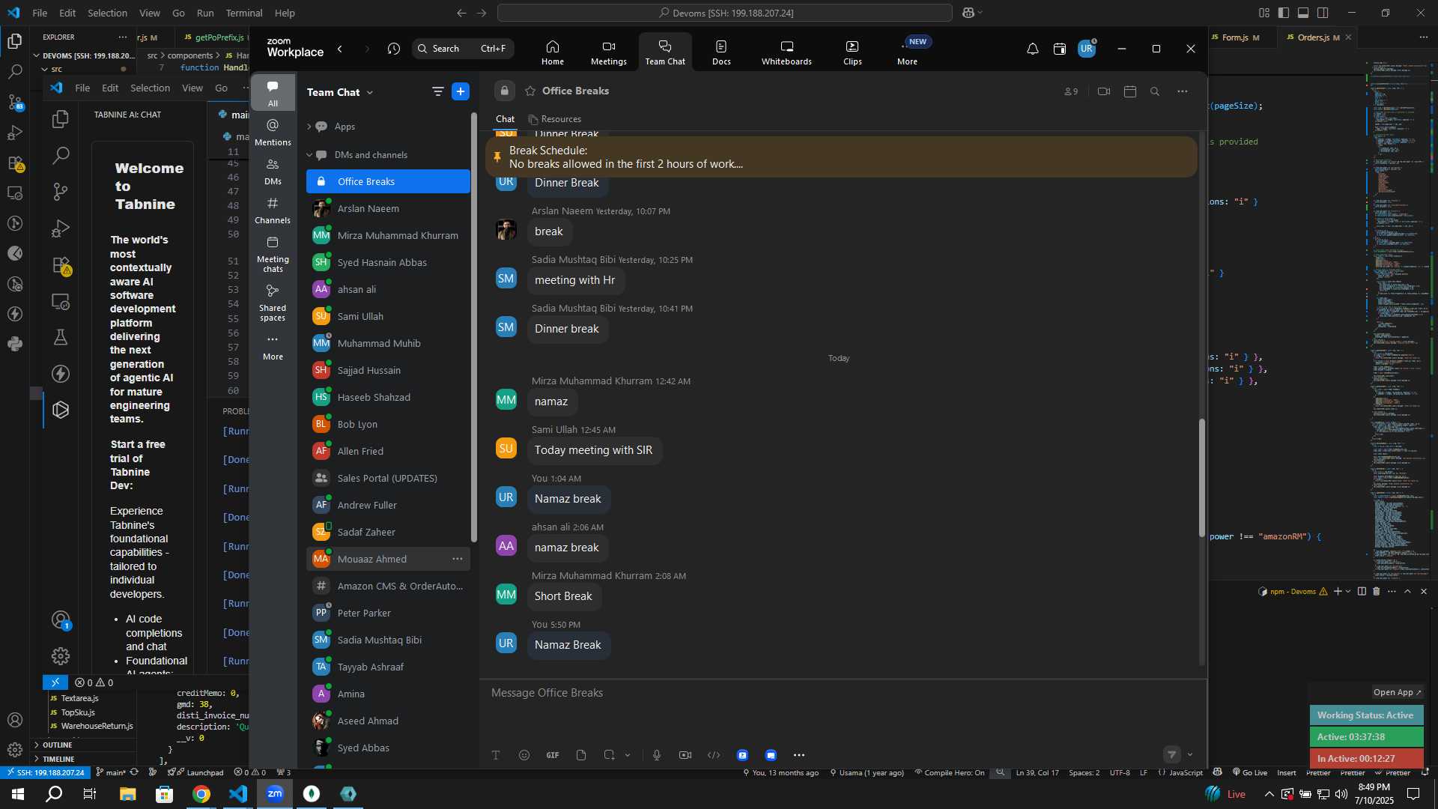Screen dimensions: 1438x809
Task: Click Go Live in status bar
Action: tap(1249, 772)
